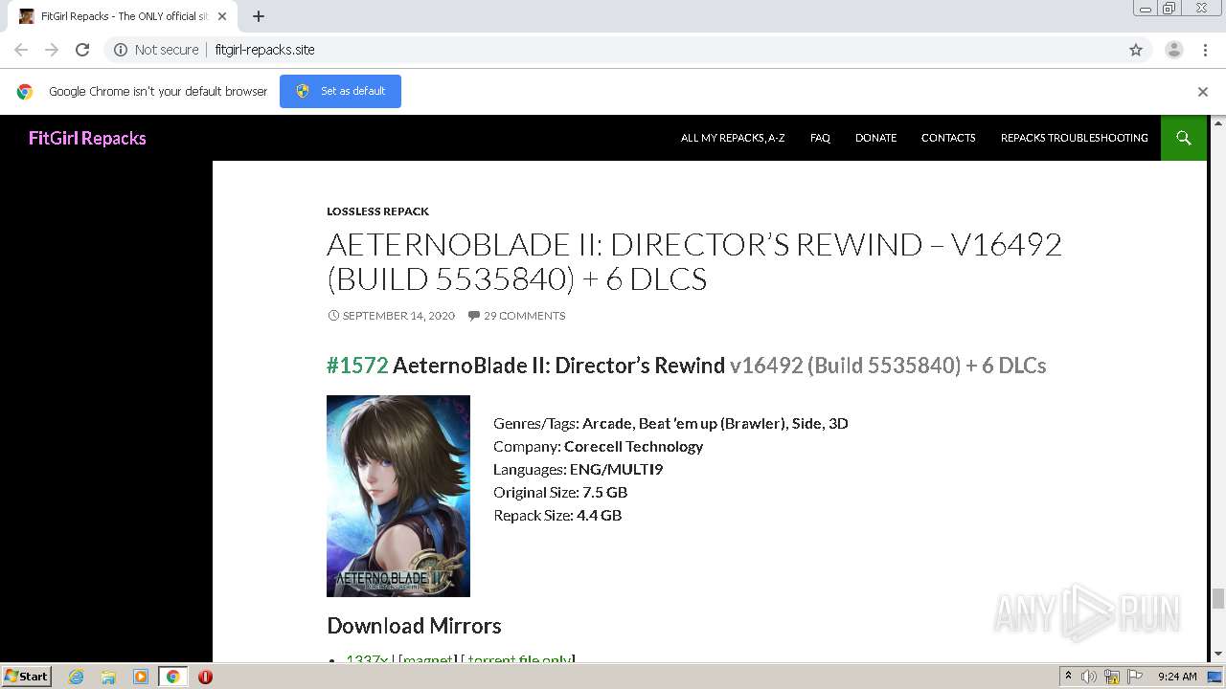Select the FitGirl Repacks browser tab
Screen dimensions: 1226x689
tap(123, 16)
